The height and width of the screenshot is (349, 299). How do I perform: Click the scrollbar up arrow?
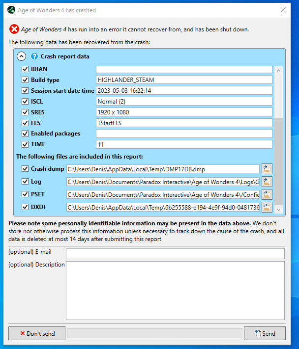pos(278,71)
